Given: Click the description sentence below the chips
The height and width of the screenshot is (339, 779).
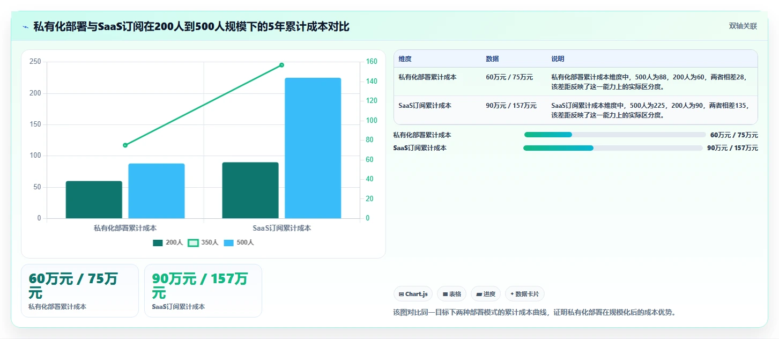Looking at the screenshot, I should click(535, 312).
